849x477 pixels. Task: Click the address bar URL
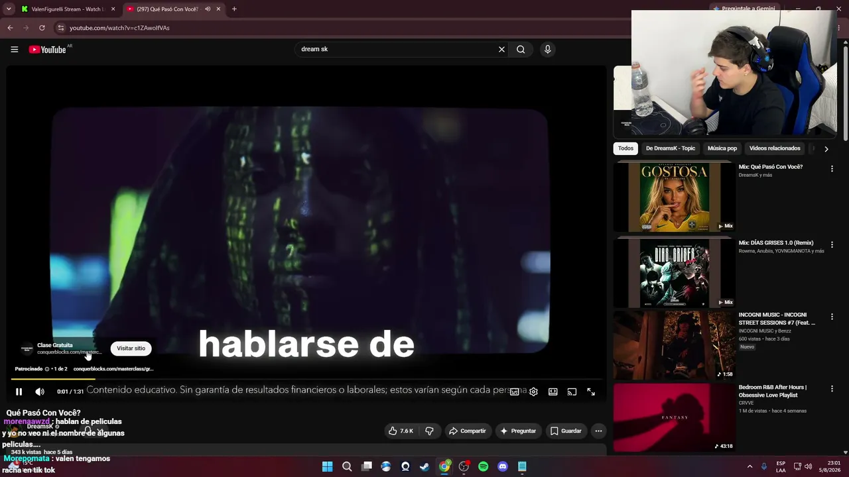click(119, 28)
